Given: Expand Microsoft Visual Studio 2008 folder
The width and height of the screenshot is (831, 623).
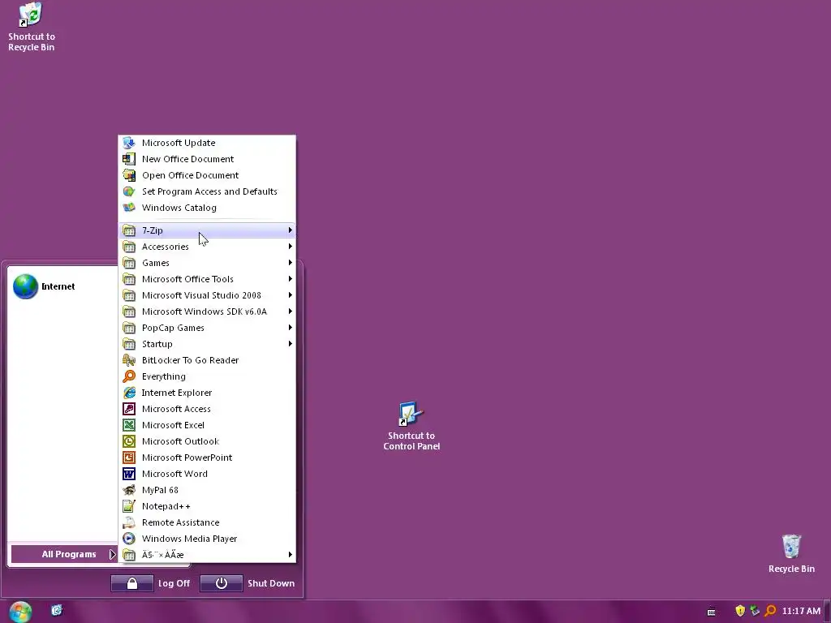Looking at the screenshot, I should (207, 295).
